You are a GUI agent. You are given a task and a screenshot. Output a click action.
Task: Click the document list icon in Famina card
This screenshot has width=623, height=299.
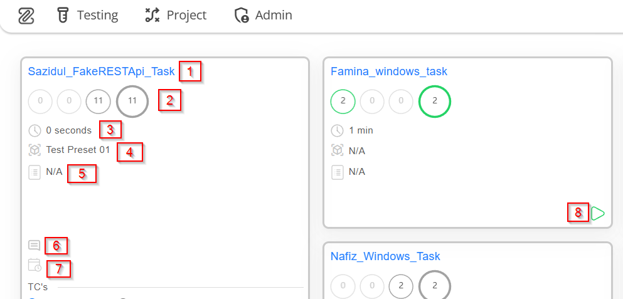[x=338, y=172]
